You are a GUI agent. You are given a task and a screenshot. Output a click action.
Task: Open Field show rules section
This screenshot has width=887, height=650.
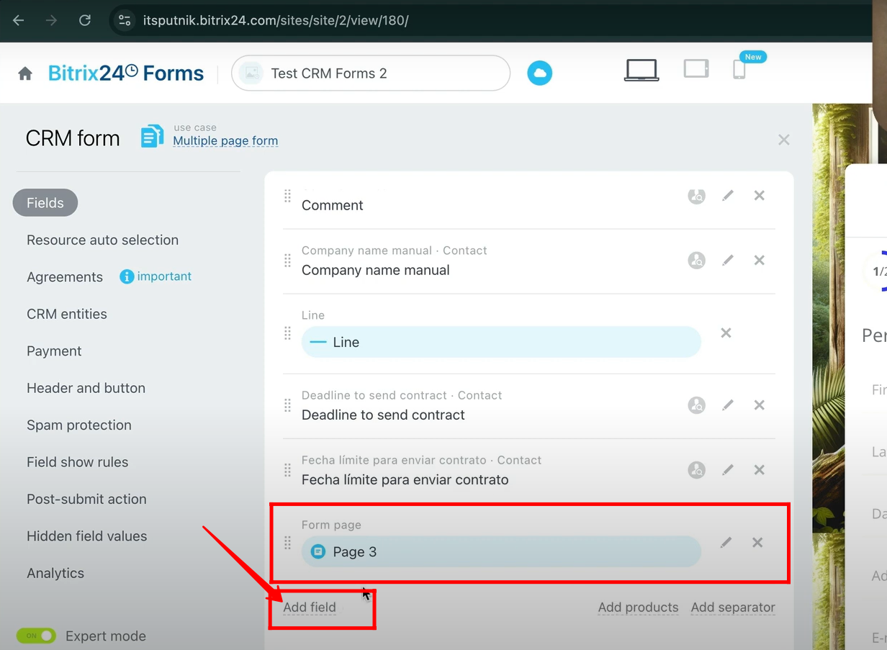77,462
